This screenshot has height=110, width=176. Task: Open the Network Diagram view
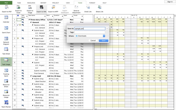click(x=6, y=41)
